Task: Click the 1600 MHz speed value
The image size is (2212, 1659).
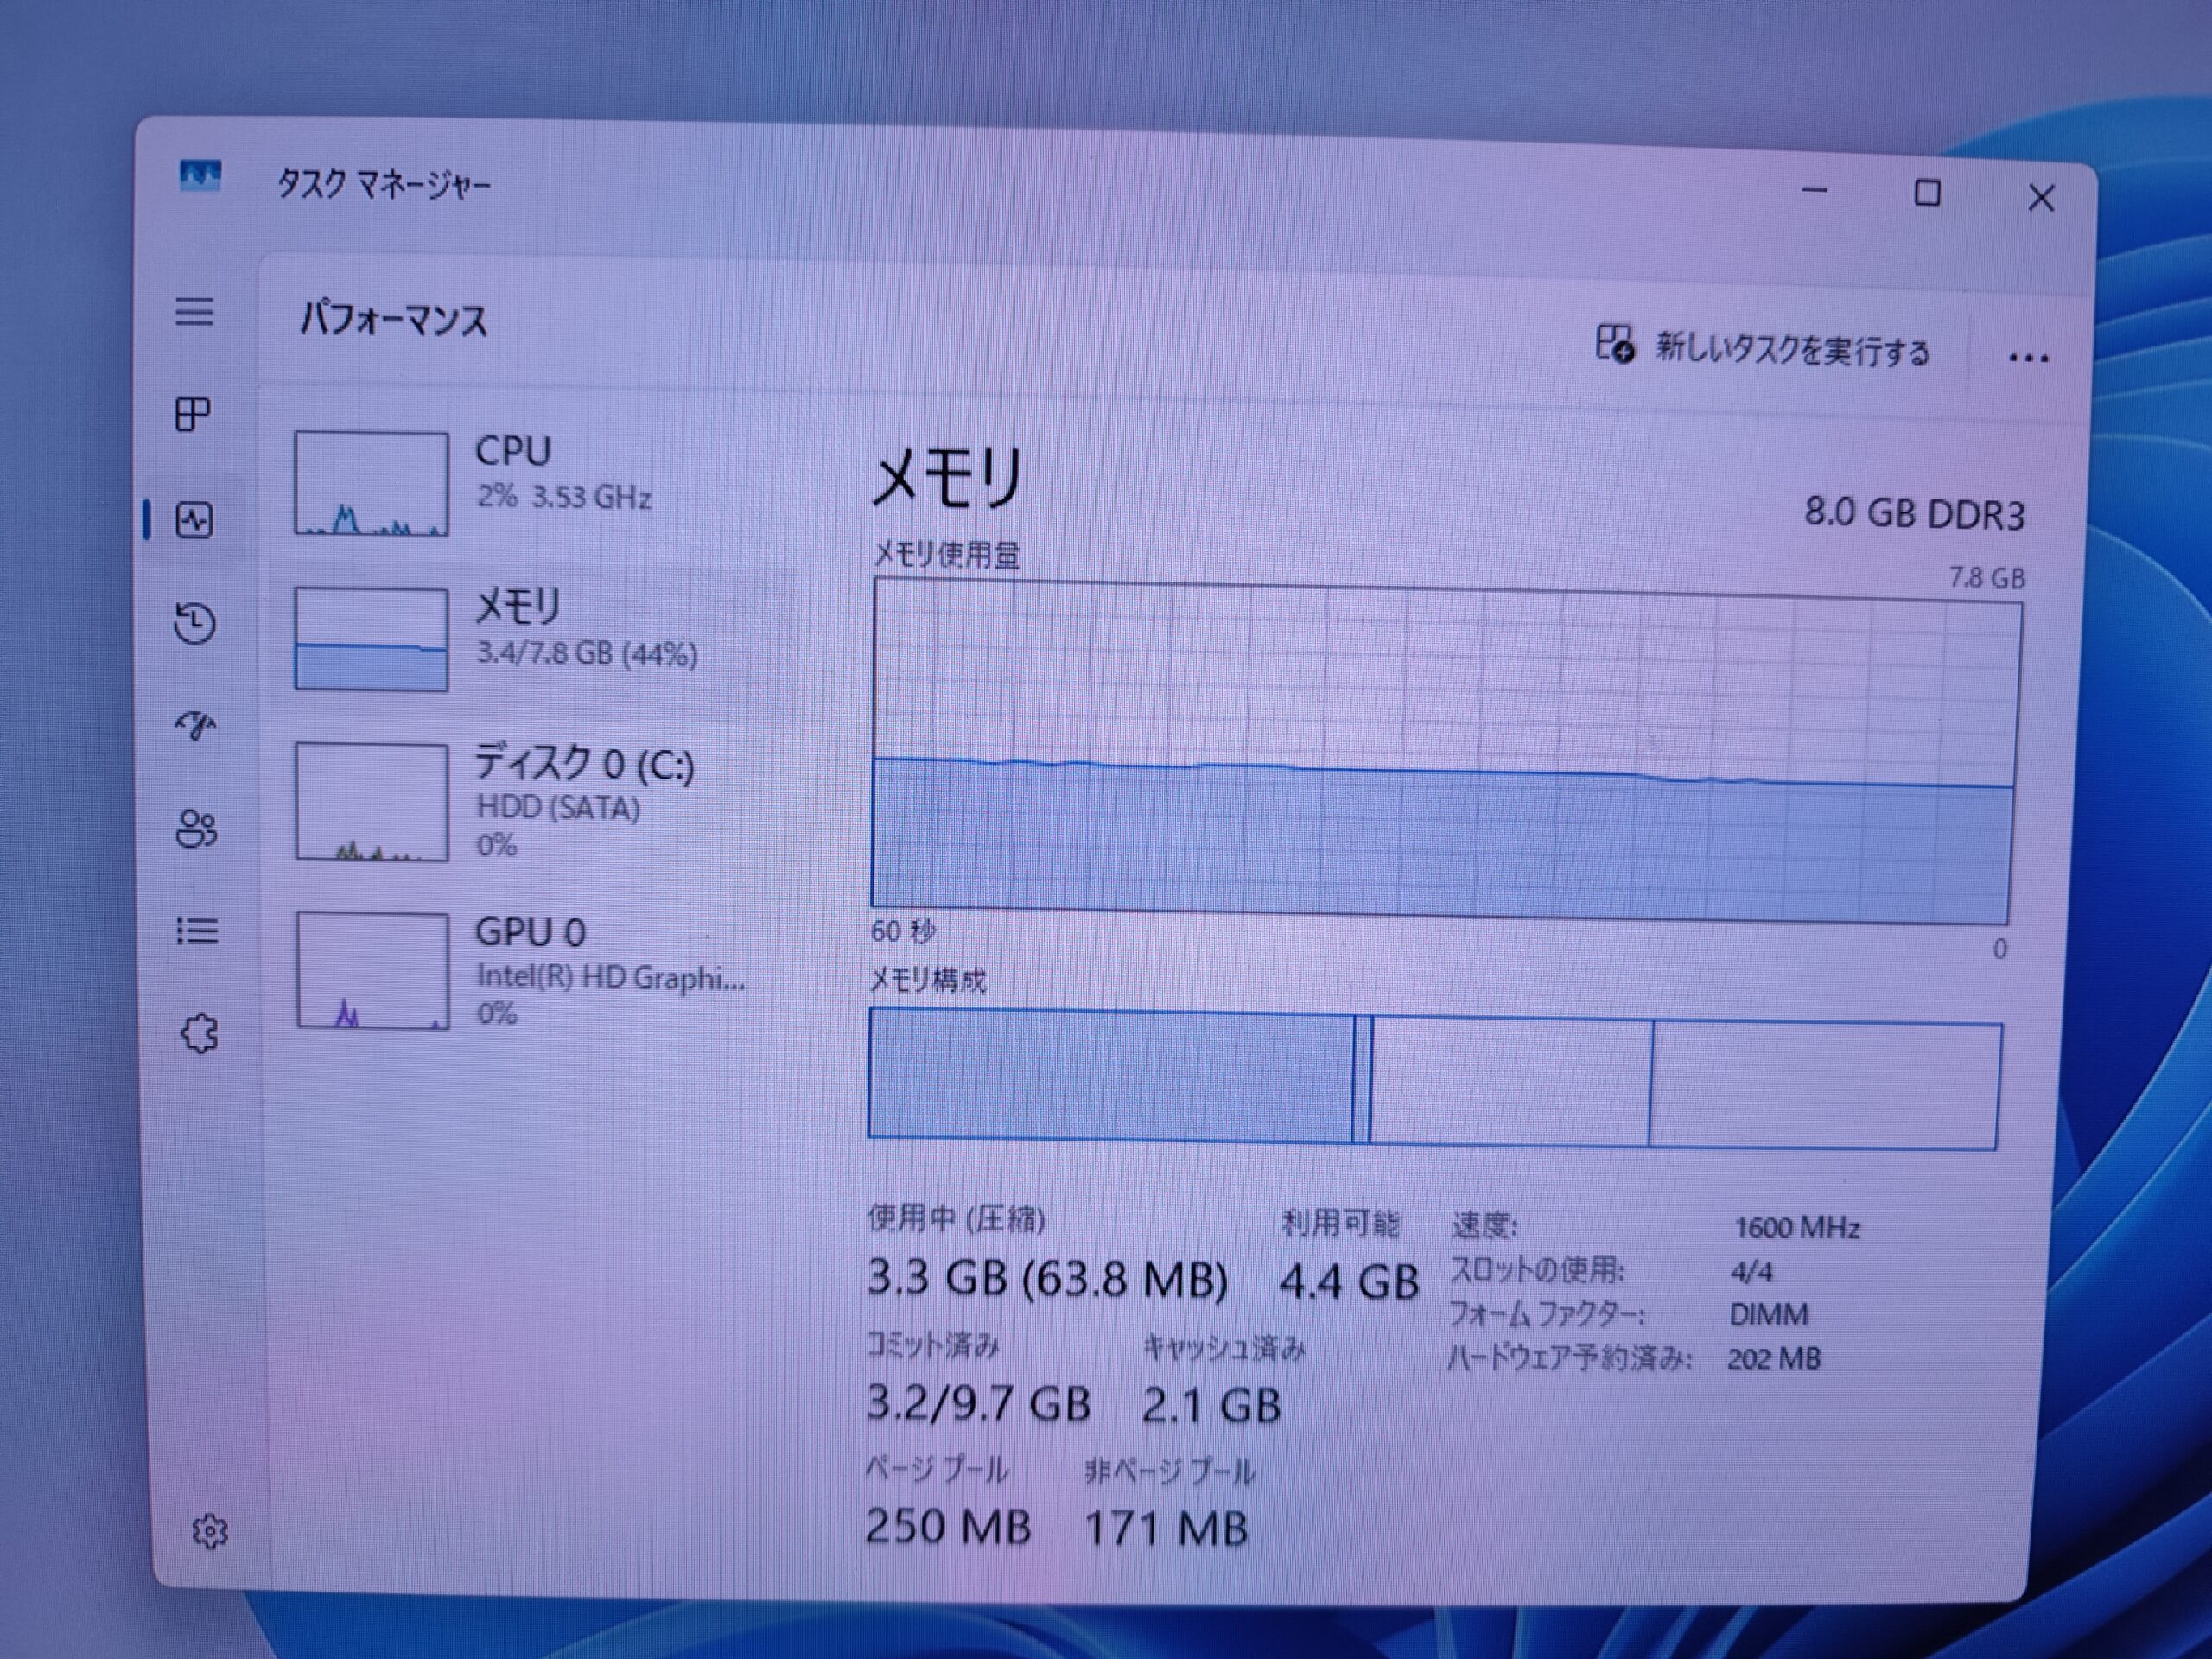Action: 1797,1227
